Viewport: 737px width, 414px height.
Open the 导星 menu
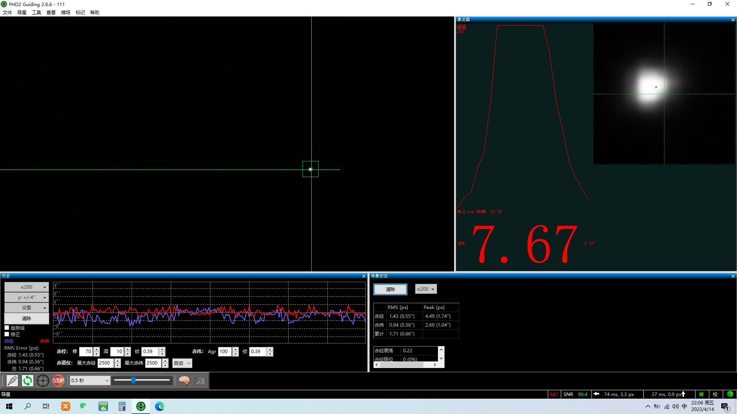click(22, 12)
